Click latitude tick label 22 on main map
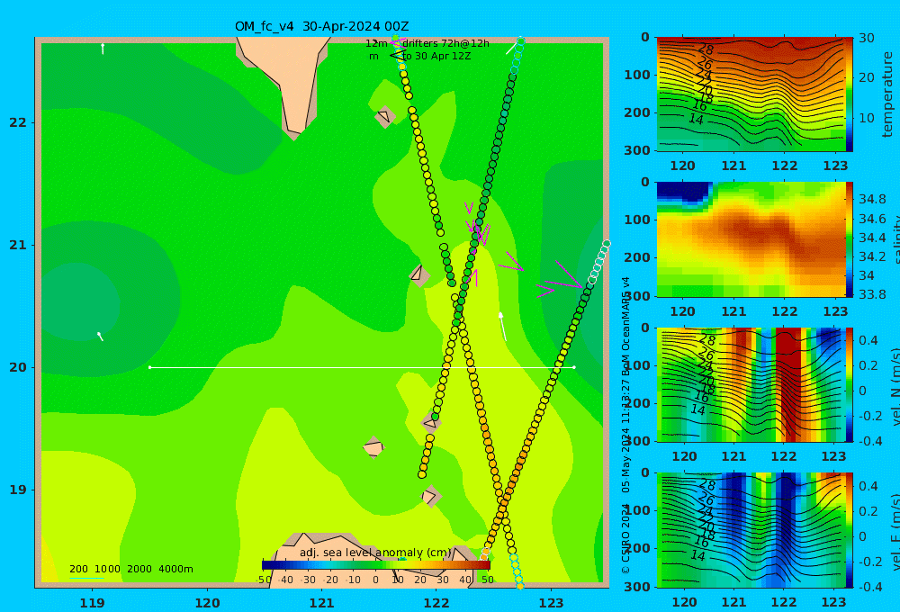Viewport: 900px width, 612px height. pyautogui.click(x=18, y=122)
